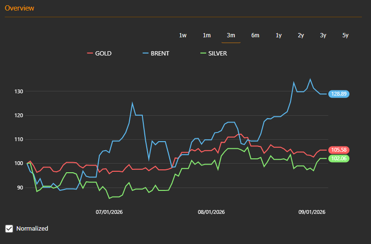This screenshot has width=371, height=244.
Task: Click the 130 y-axis label
Action: [19, 91]
